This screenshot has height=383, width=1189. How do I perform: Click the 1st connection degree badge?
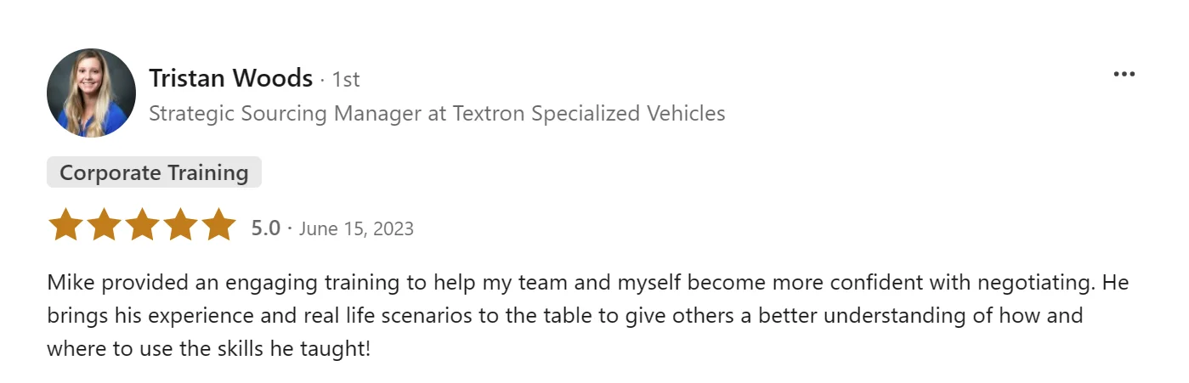point(345,80)
